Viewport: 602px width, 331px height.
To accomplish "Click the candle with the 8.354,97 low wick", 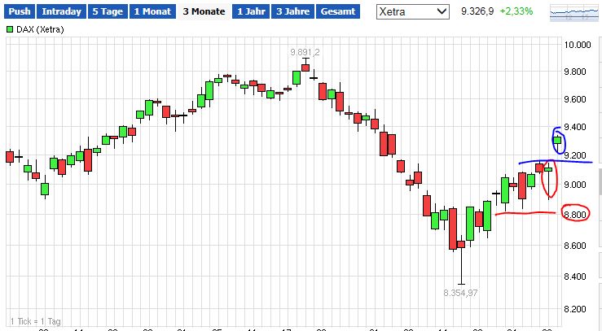I will point(461,244).
